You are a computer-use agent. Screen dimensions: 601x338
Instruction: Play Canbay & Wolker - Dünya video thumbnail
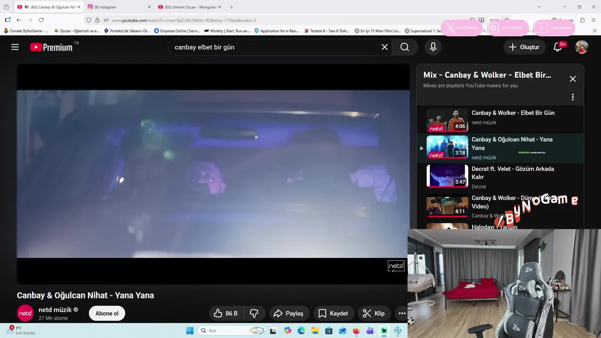pos(447,206)
